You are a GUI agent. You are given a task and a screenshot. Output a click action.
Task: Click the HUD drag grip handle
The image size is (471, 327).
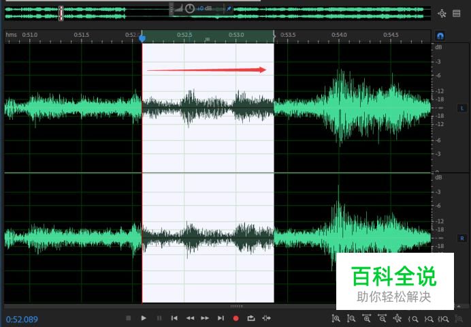pyautogui.click(x=172, y=8)
